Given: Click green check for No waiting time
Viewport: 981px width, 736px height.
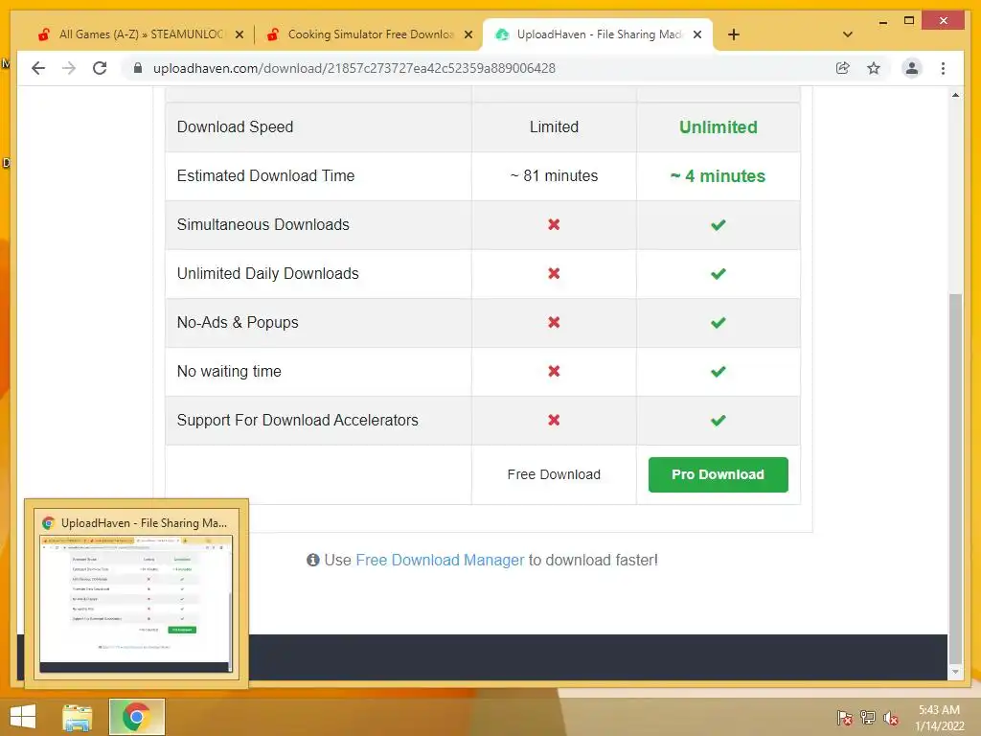Looking at the screenshot, I should (719, 371).
